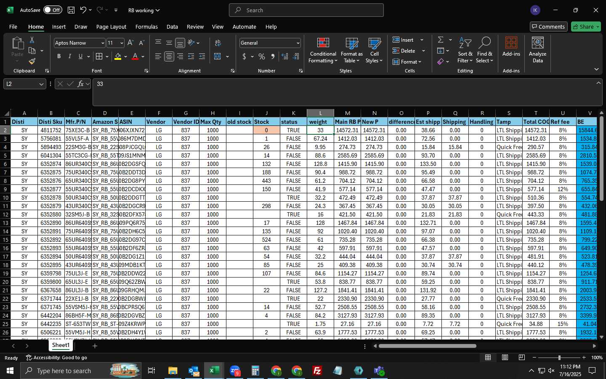Adjust the zoom slider handle
Screen dimensions: 606x379
click(x=559, y=358)
